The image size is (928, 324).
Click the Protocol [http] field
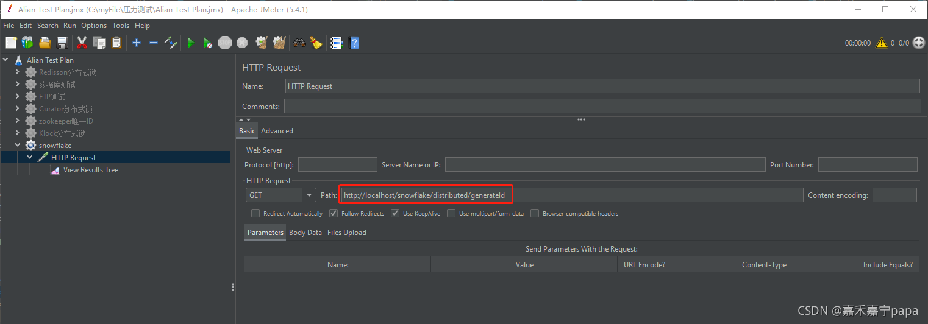[x=338, y=164]
